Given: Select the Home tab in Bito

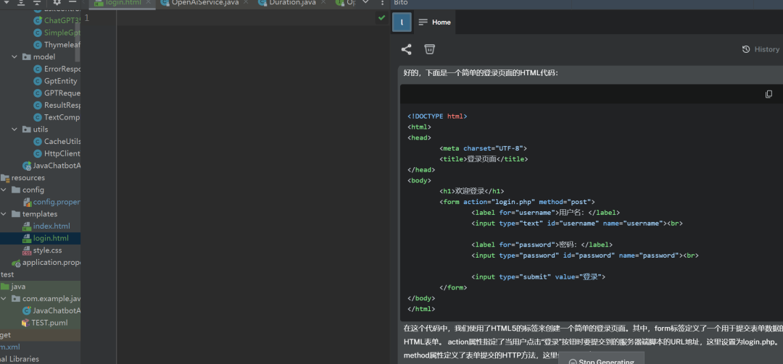Looking at the screenshot, I should 435,22.
